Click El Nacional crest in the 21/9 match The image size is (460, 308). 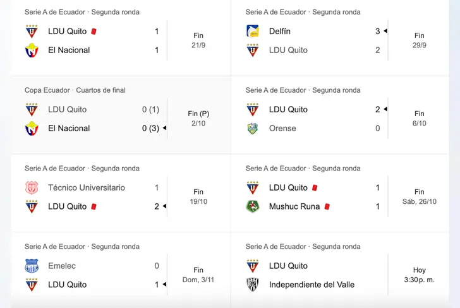point(32,50)
